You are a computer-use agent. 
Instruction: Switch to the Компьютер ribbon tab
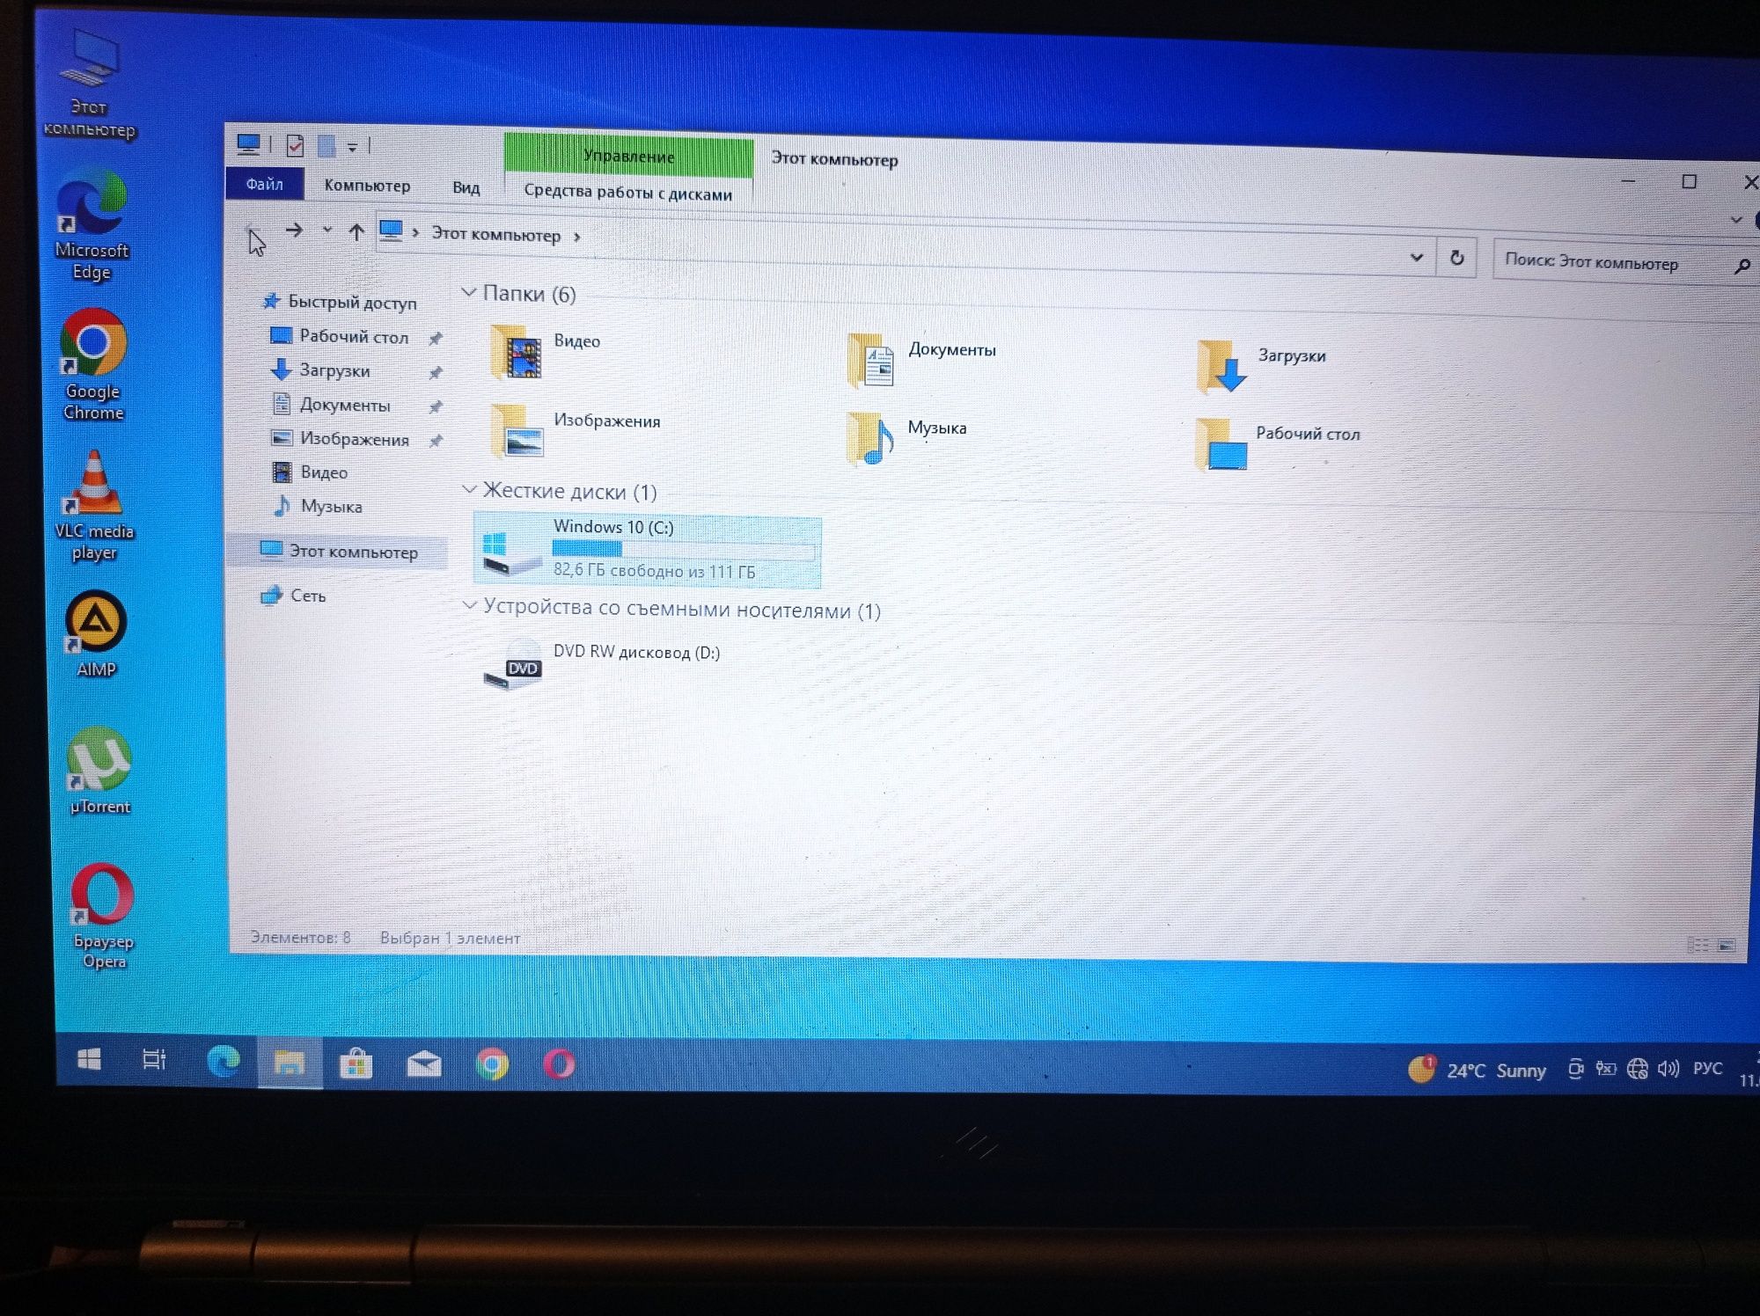coord(367,186)
